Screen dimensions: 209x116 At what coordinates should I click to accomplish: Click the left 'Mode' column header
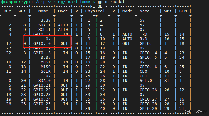pos(63,11)
